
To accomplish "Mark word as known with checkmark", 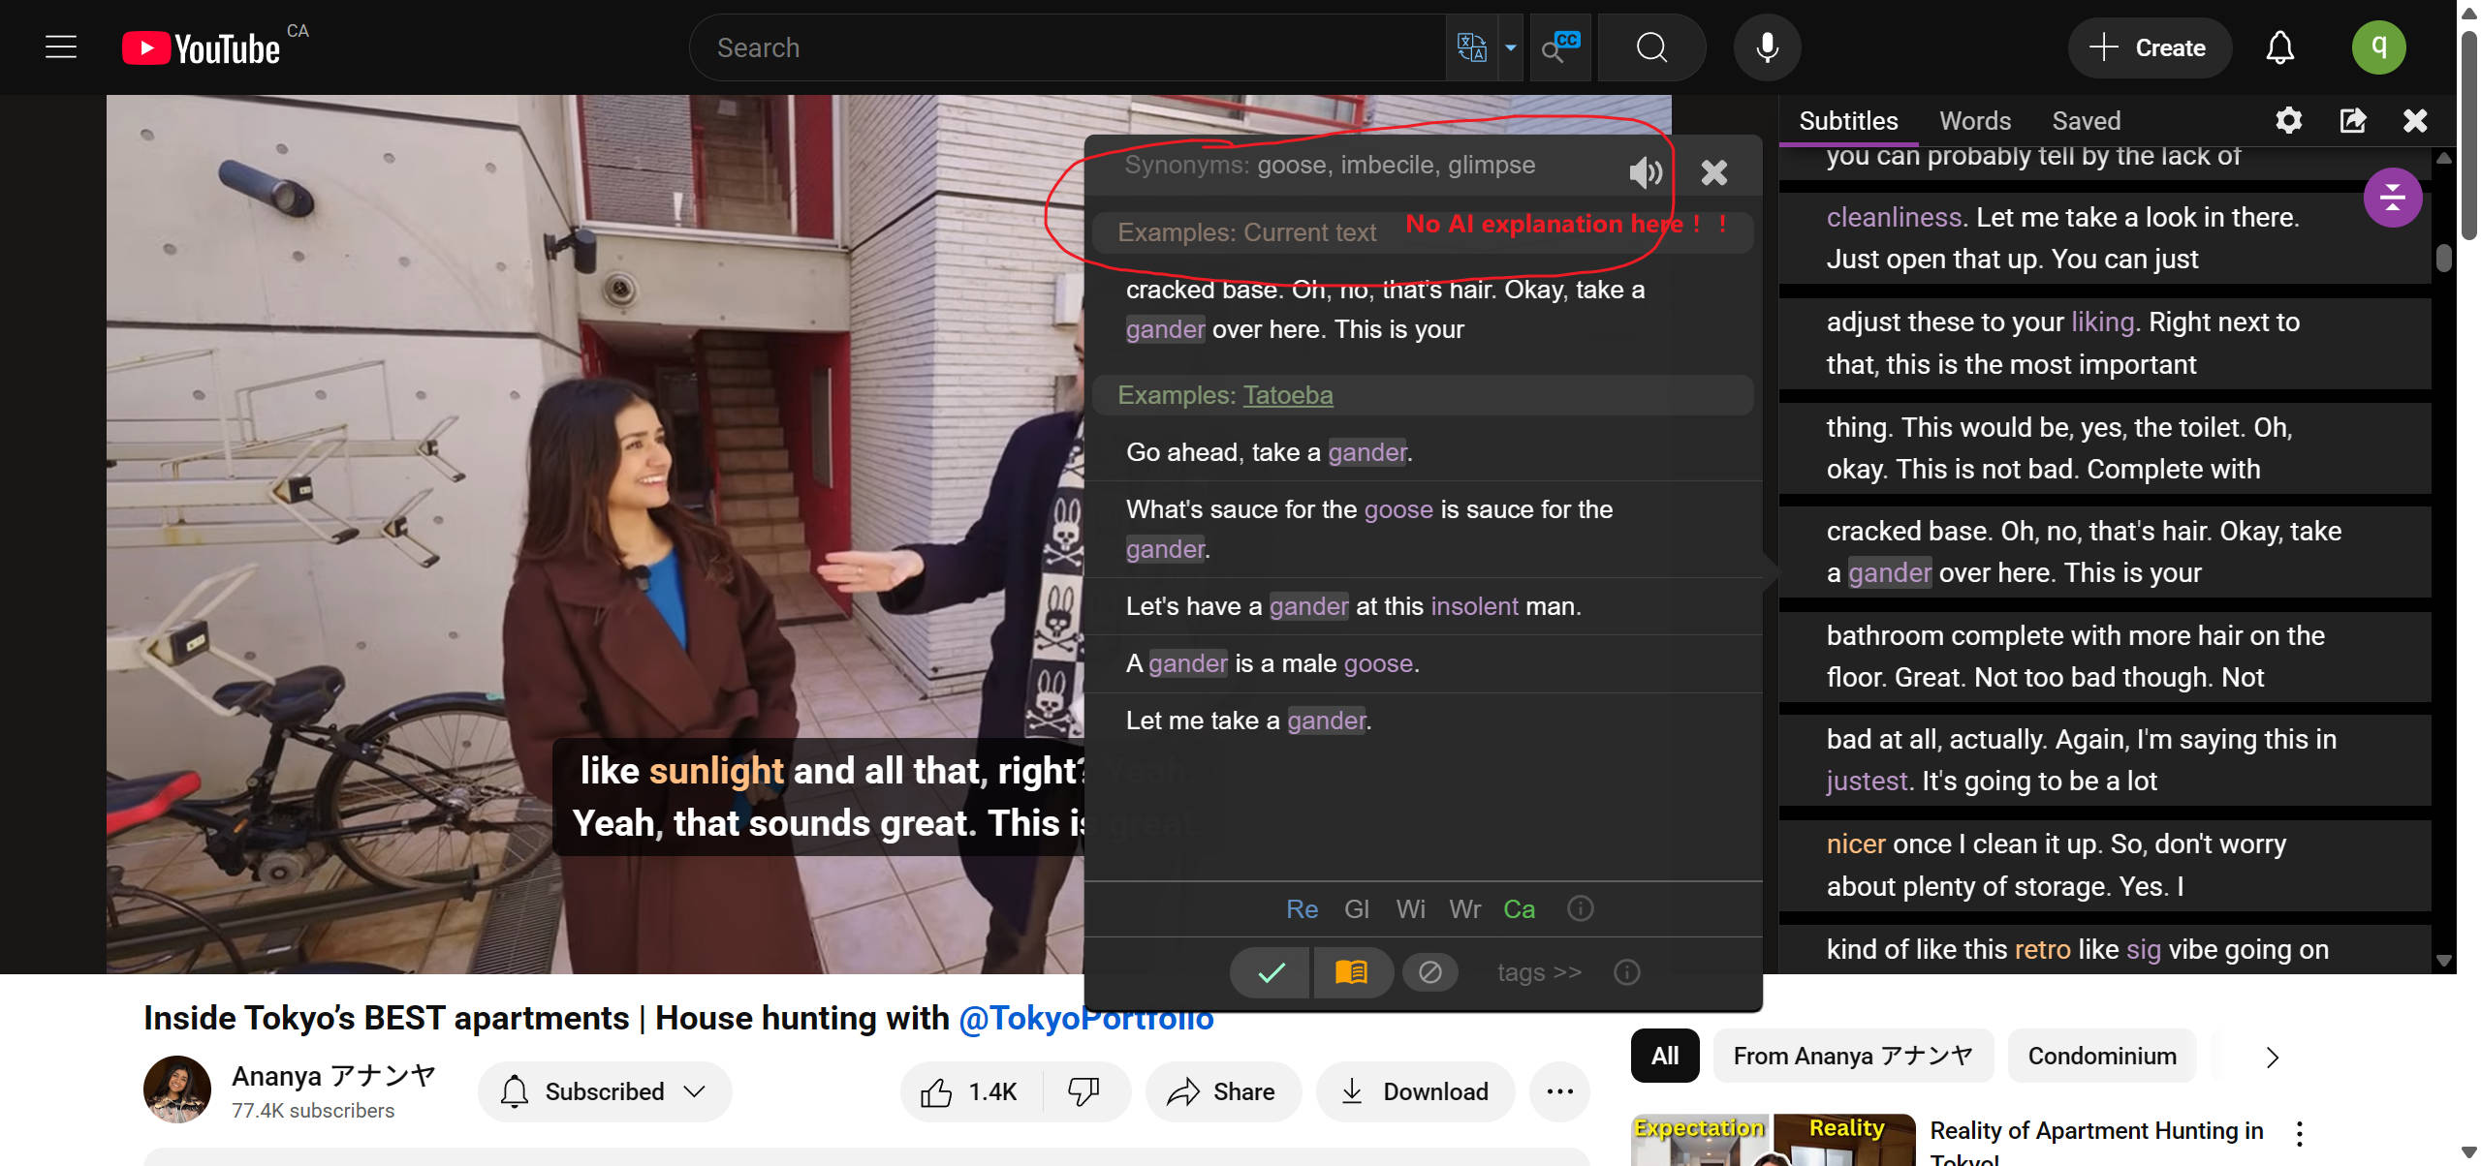I will (1271, 971).
